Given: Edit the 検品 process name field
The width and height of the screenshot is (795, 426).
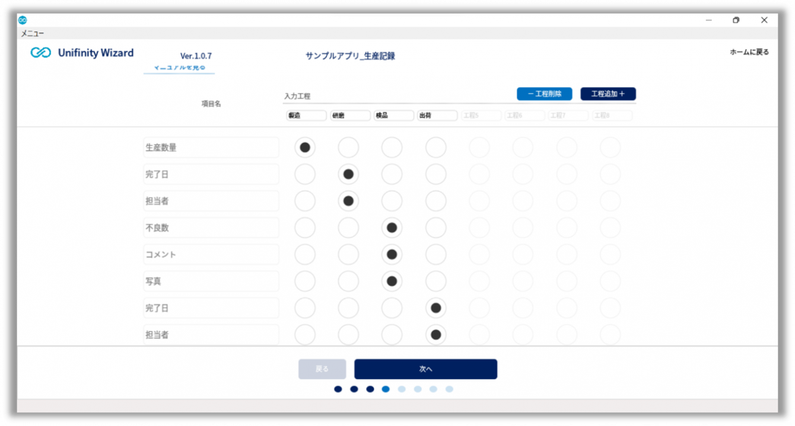Looking at the screenshot, I should coord(393,116).
